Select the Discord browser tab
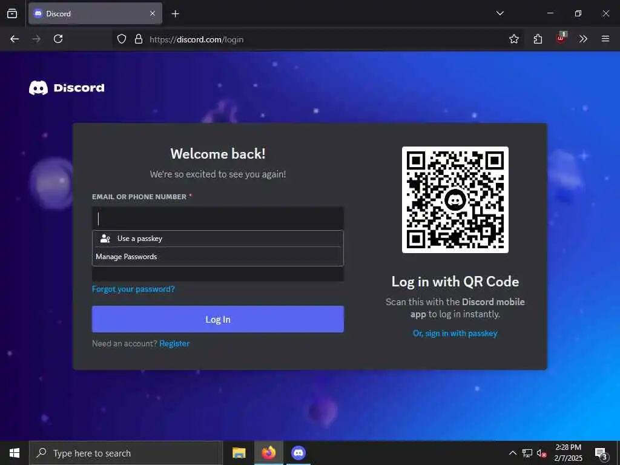The height and width of the screenshot is (465, 620). (95, 13)
